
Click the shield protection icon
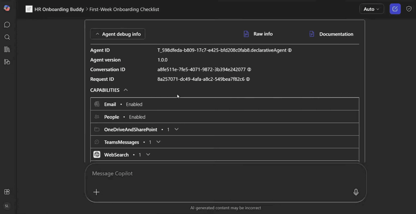[409, 9]
